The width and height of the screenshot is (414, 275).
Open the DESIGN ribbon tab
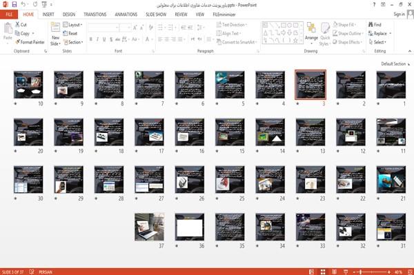[69, 14]
